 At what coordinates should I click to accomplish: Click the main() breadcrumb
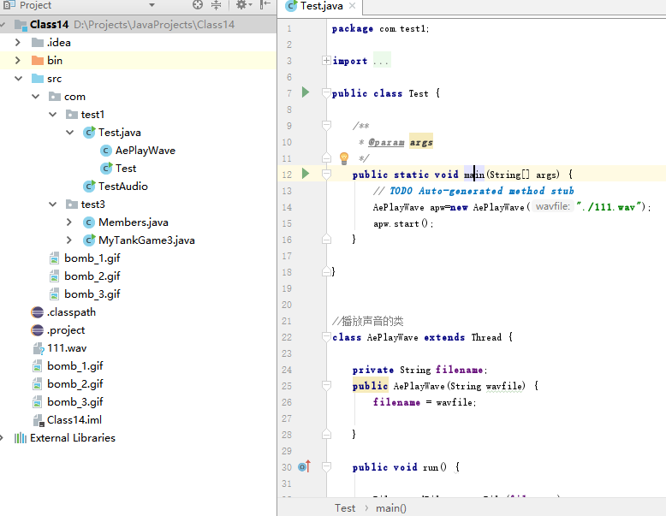coord(390,508)
